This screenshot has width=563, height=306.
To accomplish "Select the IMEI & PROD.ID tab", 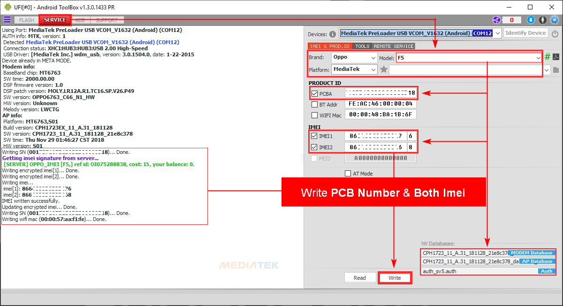I will pyautogui.click(x=330, y=46).
